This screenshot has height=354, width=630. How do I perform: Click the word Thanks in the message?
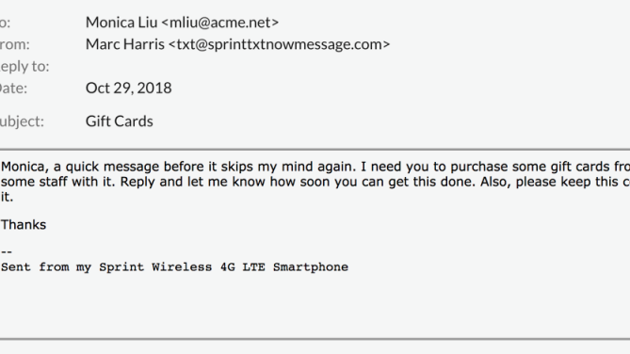pos(24,225)
